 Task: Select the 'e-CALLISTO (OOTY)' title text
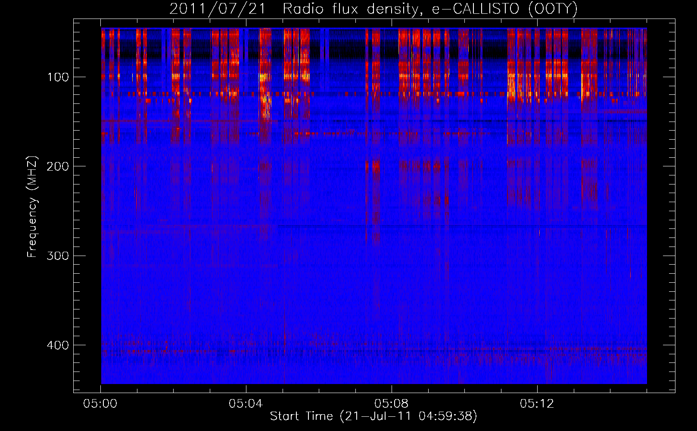click(505, 9)
